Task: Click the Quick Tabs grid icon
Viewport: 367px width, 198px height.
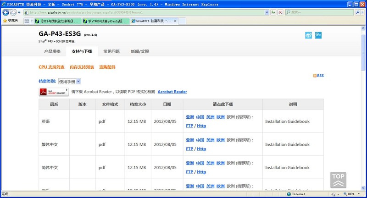Action: pyautogui.click(x=27, y=21)
